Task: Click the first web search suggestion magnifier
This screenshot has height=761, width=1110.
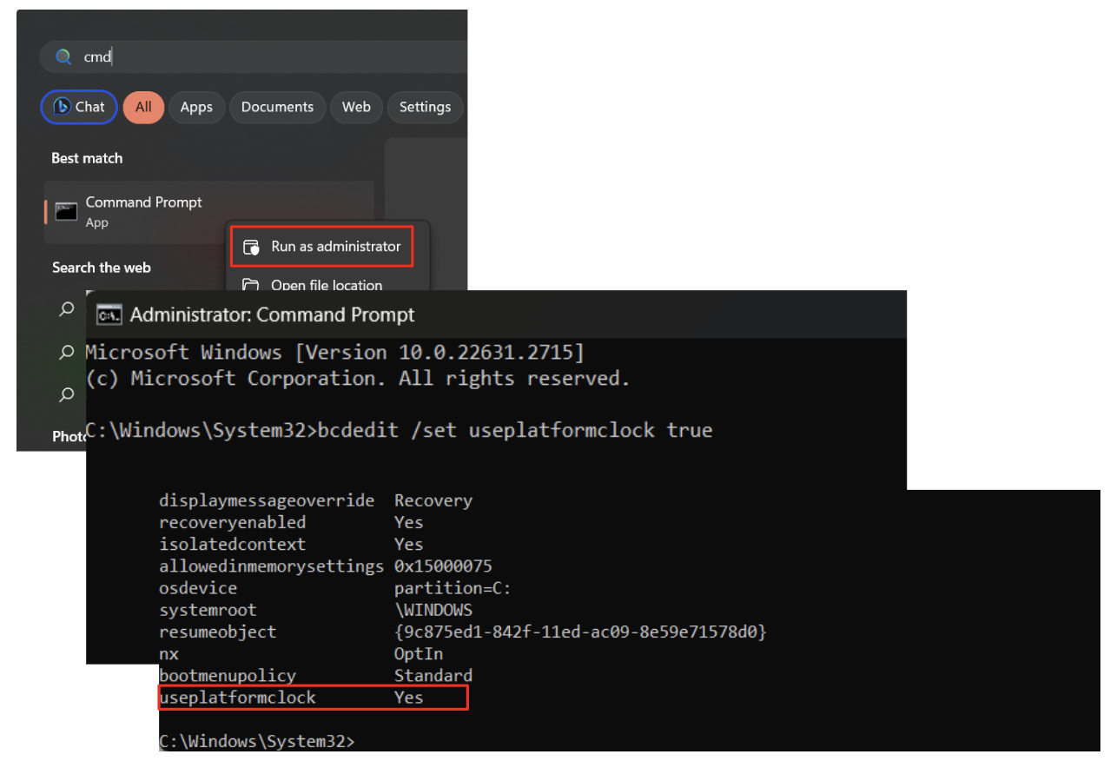Action: click(67, 309)
